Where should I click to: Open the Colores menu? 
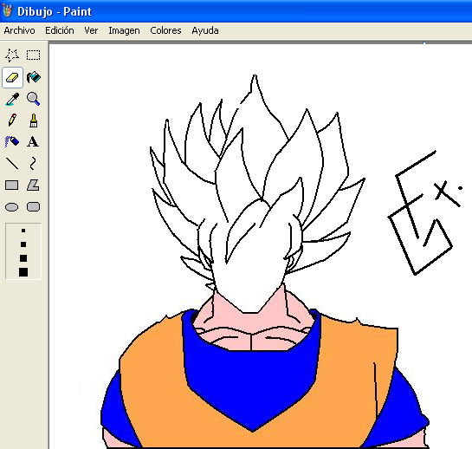165,30
